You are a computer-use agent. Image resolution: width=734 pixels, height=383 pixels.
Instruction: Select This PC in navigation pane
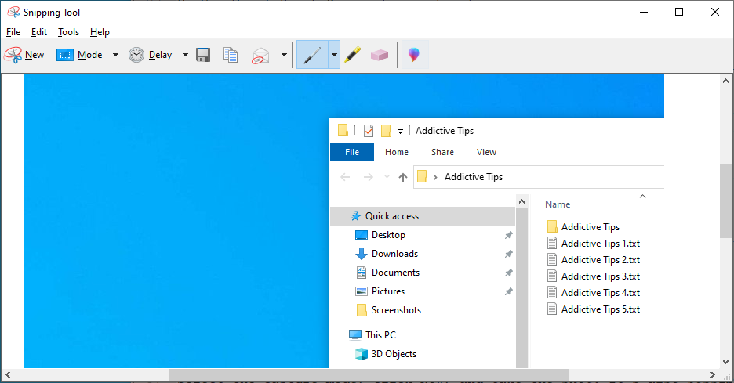click(380, 335)
